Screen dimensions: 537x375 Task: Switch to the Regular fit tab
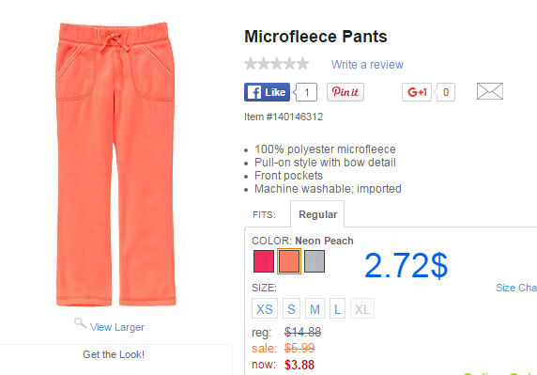317,214
